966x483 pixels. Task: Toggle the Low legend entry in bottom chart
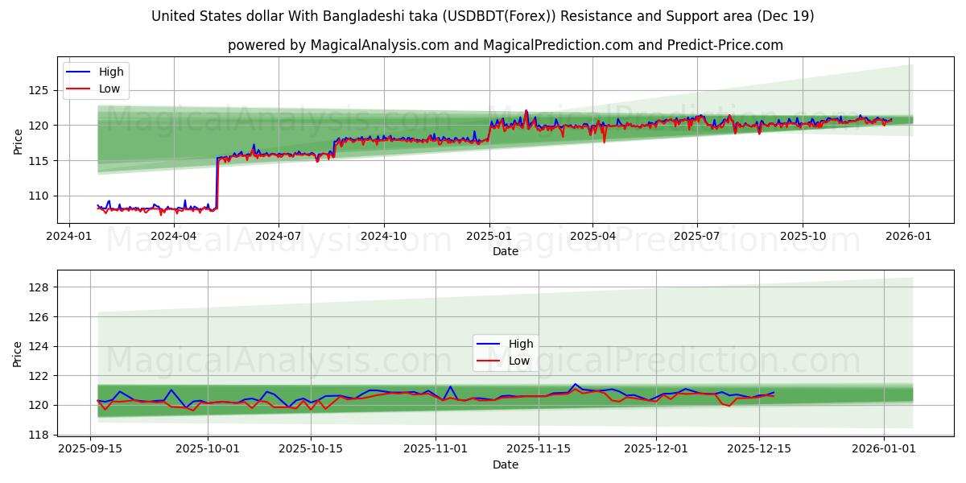[x=519, y=361]
